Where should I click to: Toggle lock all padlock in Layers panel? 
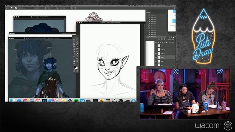pos(167,43)
